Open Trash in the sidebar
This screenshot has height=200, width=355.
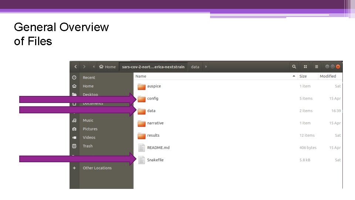tap(88, 146)
